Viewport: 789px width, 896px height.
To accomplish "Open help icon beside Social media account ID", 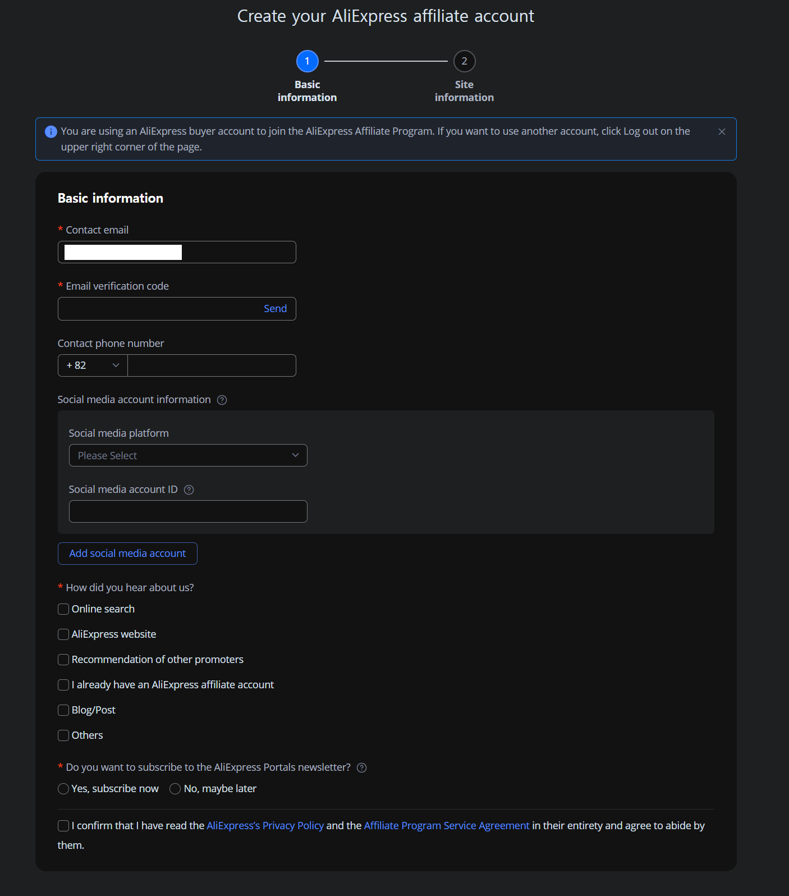I will pos(189,490).
